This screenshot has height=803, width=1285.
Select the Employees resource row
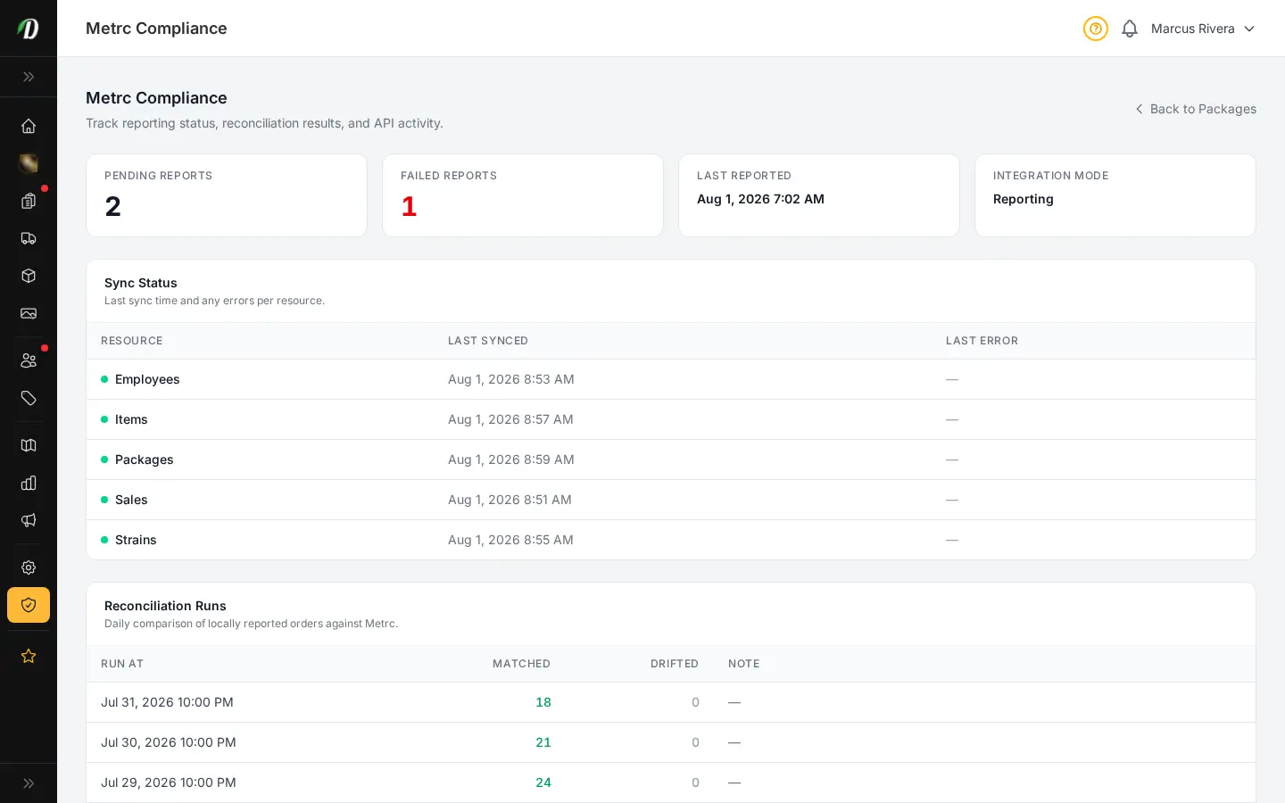[671, 379]
